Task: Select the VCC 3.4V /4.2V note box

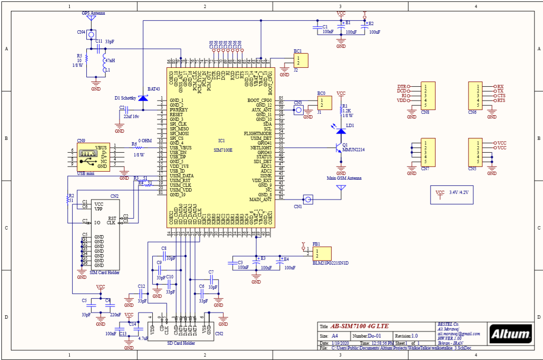Action: (x=451, y=195)
